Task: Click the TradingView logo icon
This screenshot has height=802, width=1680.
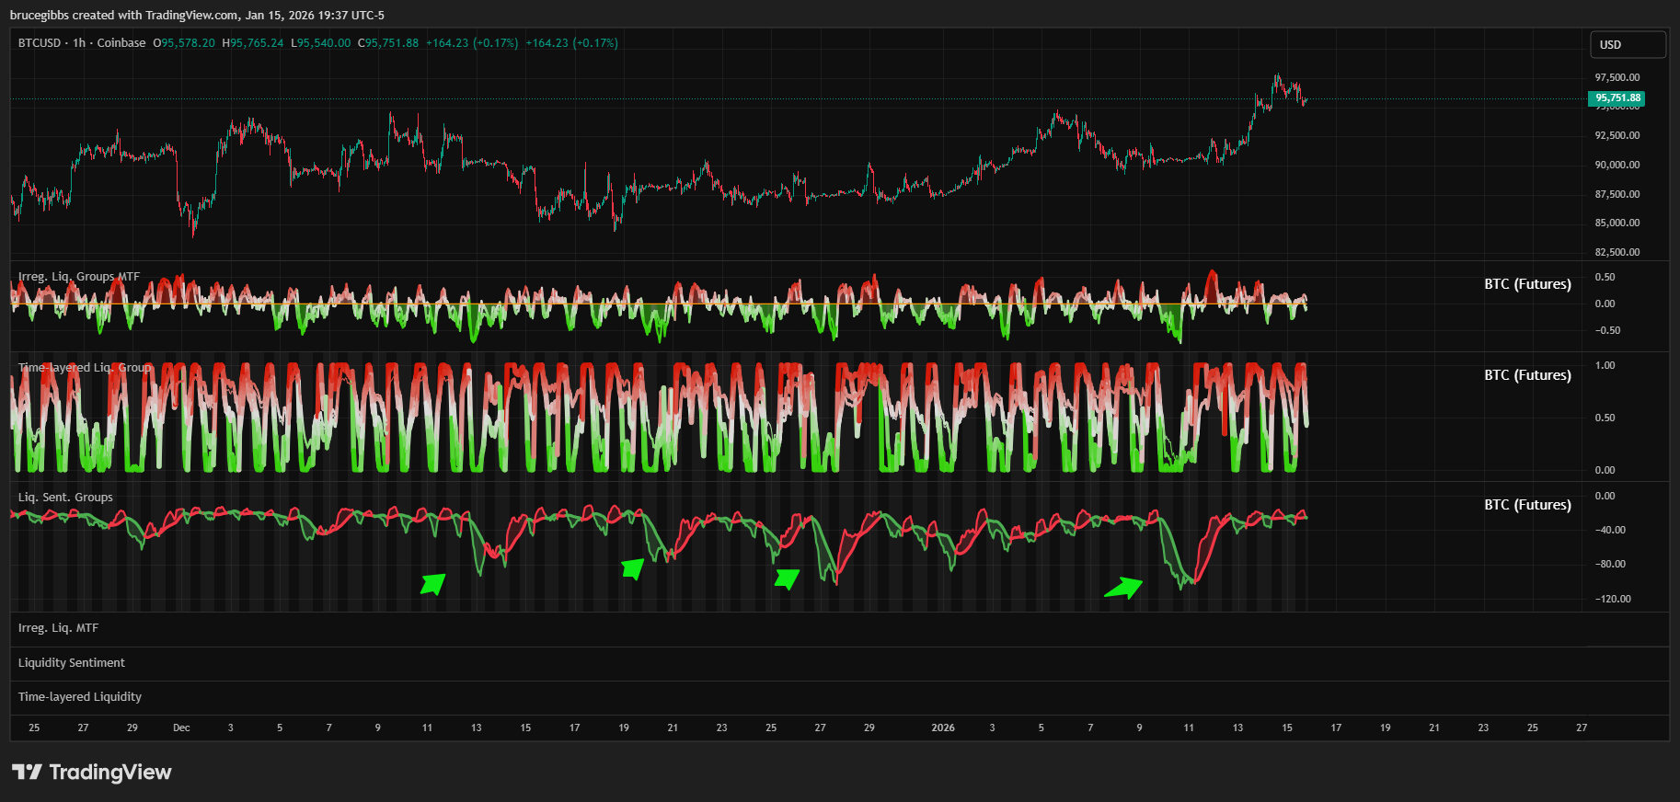Action: 27,772
